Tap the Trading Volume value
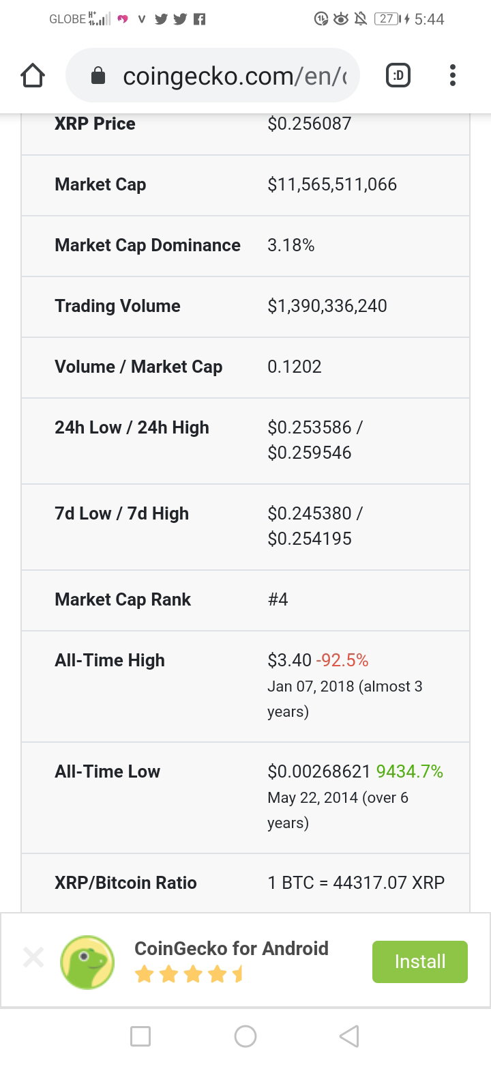491x1065 pixels. pos(327,306)
